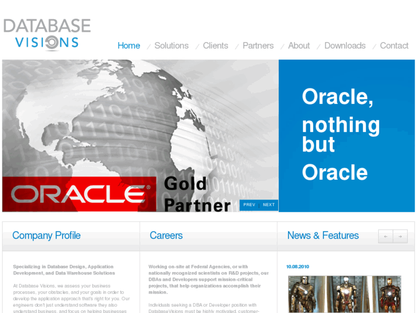
Task: Go to the Clients page
Action: tap(216, 45)
